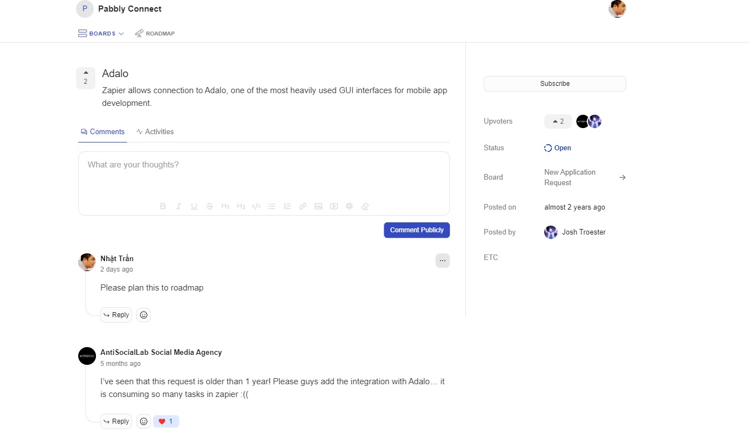Image resolution: width=750 pixels, height=448 pixels.
Task: Add emoji reaction to Nhật Trần's comment
Action: (x=144, y=315)
